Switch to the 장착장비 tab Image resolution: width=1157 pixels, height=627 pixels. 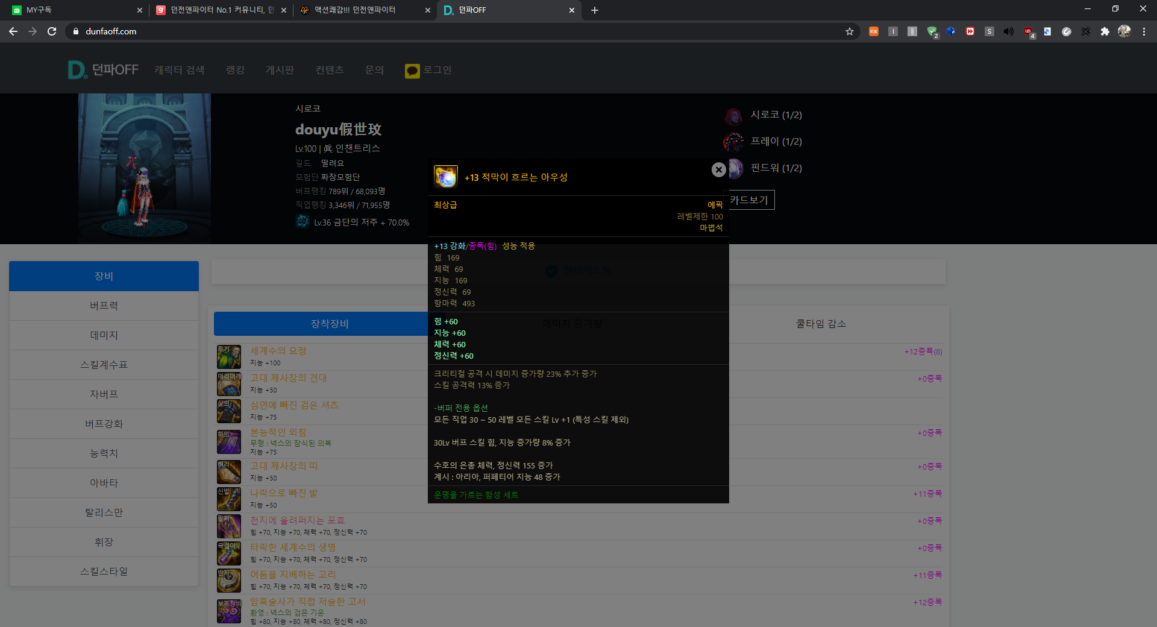coord(329,324)
